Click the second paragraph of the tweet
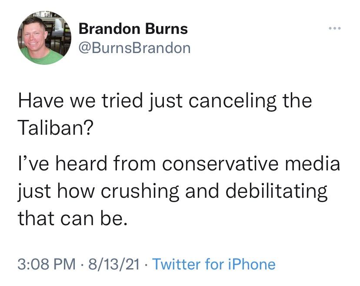Screen dimensions: 360x286 [x=178, y=189]
